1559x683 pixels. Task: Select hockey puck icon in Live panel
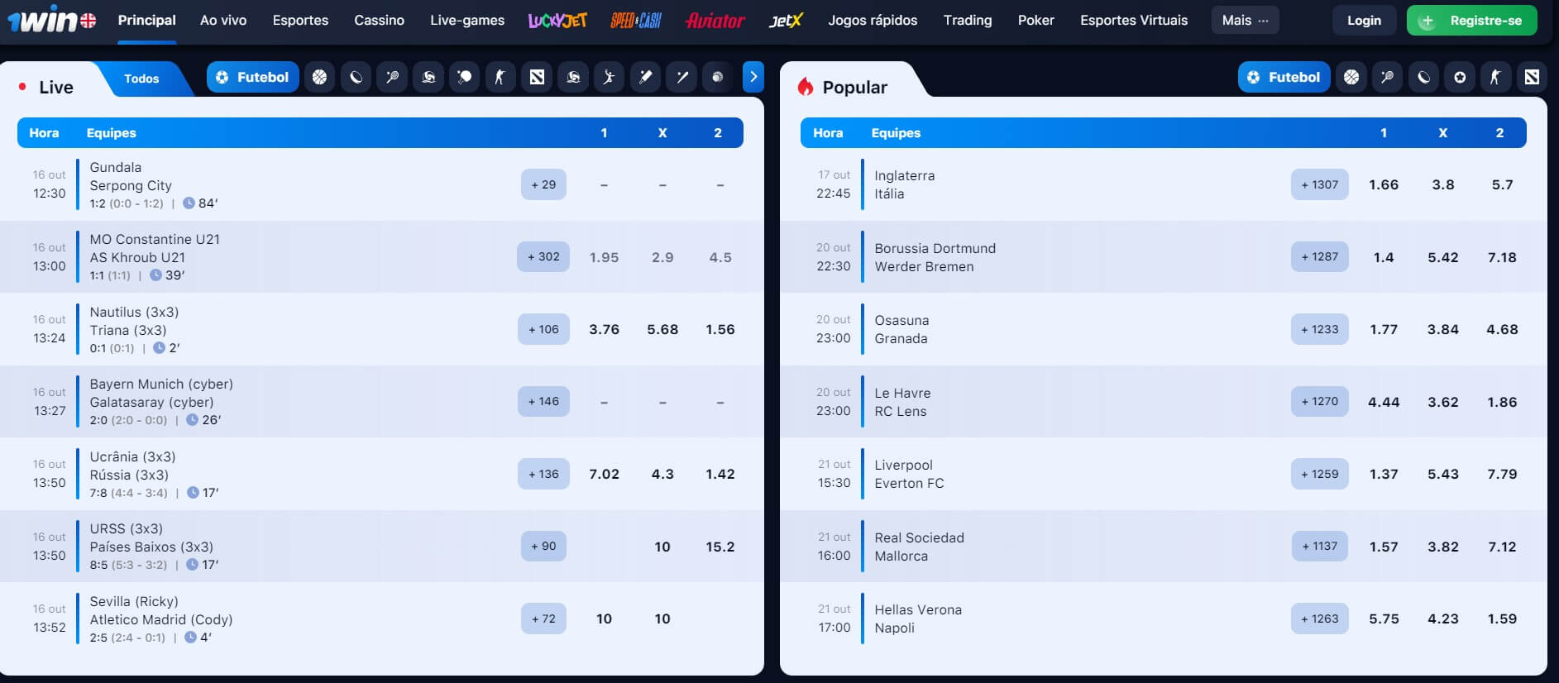point(356,77)
